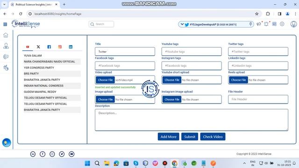This screenshot has height=168, width=299.
Task: Open Windows taskbar search
Action: coord(97,163)
